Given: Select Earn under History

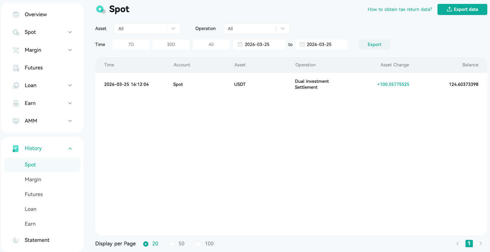Looking at the screenshot, I should pos(30,224).
